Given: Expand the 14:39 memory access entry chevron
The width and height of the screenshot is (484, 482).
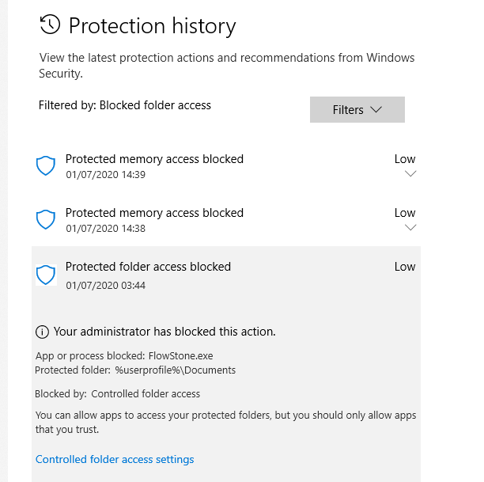Looking at the screenshot, I should coord(410,174).
